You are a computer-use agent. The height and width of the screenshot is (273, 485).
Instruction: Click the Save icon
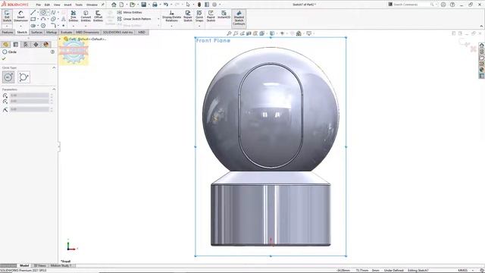point(144,5)
